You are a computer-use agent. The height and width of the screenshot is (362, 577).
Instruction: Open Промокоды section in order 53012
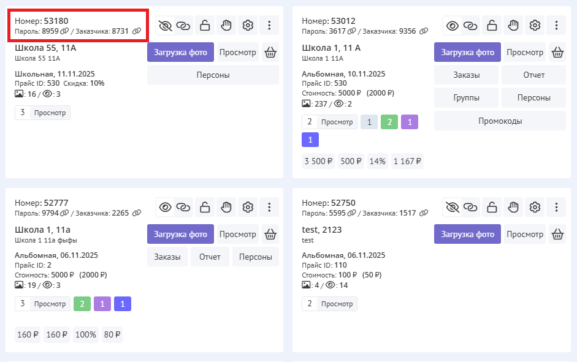(x=500, y=121)
